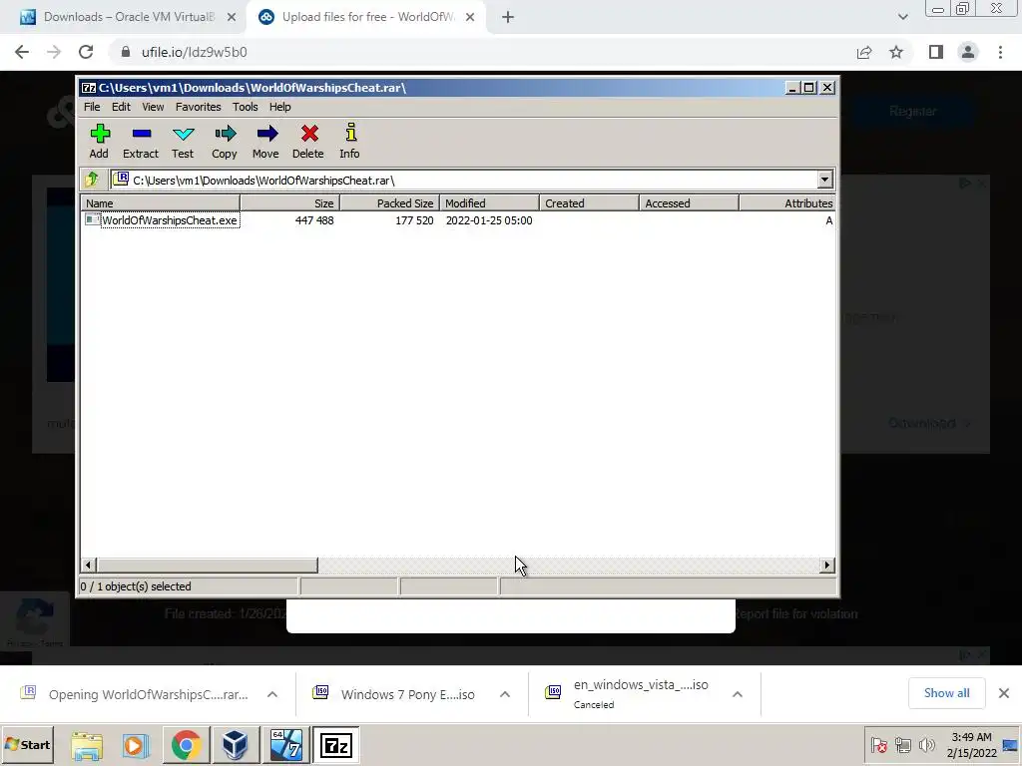Sort by Accessed column header
The image size is (1022, 766).
click(x=689, y=203)
